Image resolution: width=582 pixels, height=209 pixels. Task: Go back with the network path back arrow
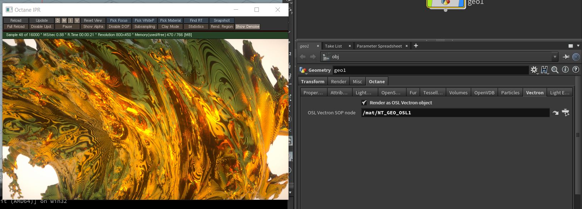[x=303, y=57]
